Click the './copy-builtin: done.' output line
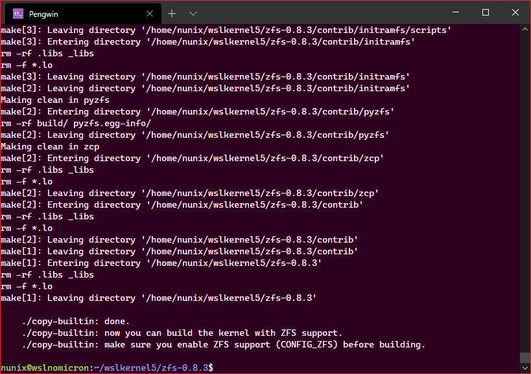This screenshot has width=531, height=374. coord(75,321)
